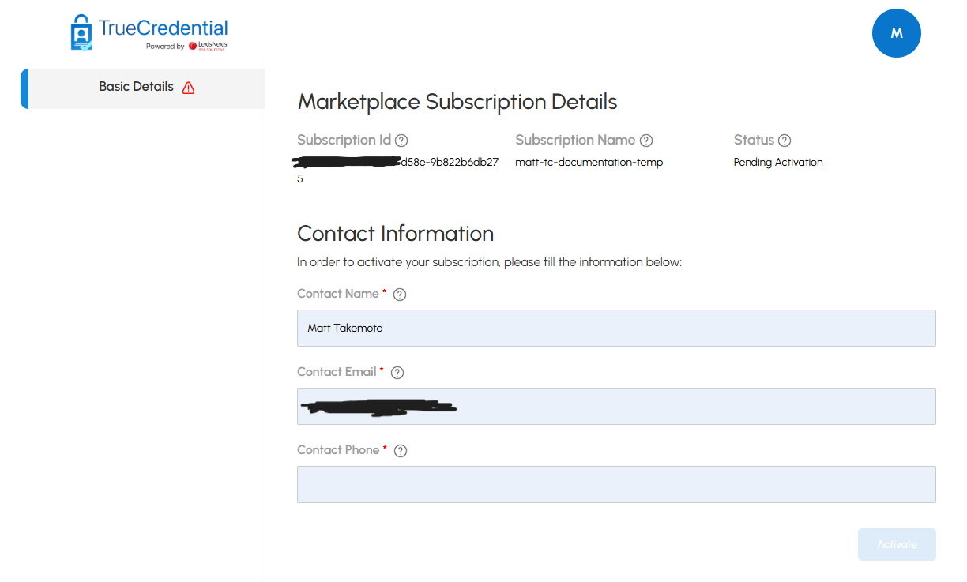Show help for Subscription Id
Screen dimensions: 967x582
[401, 141]
